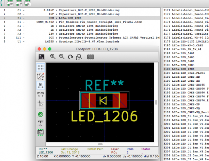Viewport: 209px width, 161px height.
Task: Click the Zoom to Fit icon
Action: pyautogui.click(x=79, y=57)
